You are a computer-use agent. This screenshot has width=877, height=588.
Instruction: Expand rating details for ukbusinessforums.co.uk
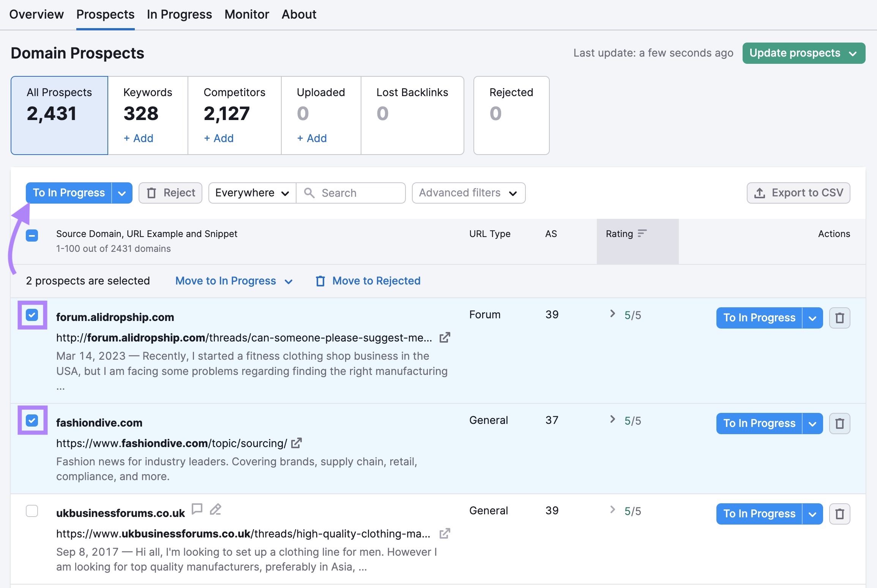point(612,509)
